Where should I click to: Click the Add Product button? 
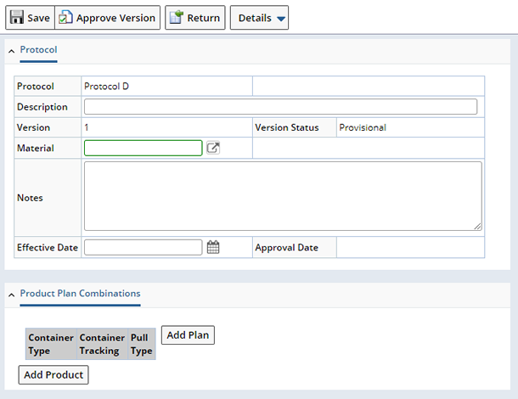[53, 374]
